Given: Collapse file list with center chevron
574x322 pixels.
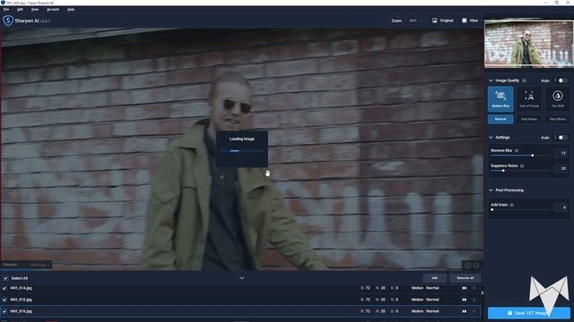Looking at the screenshot, I should click(x=241, y=278).
